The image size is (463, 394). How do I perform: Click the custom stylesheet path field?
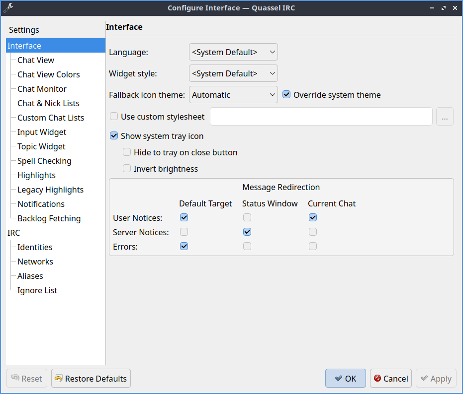(321, 117)
